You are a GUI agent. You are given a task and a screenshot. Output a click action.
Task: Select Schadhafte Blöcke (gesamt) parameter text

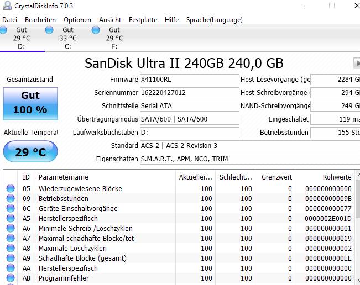pyautogui.click(x=82, y=258)
